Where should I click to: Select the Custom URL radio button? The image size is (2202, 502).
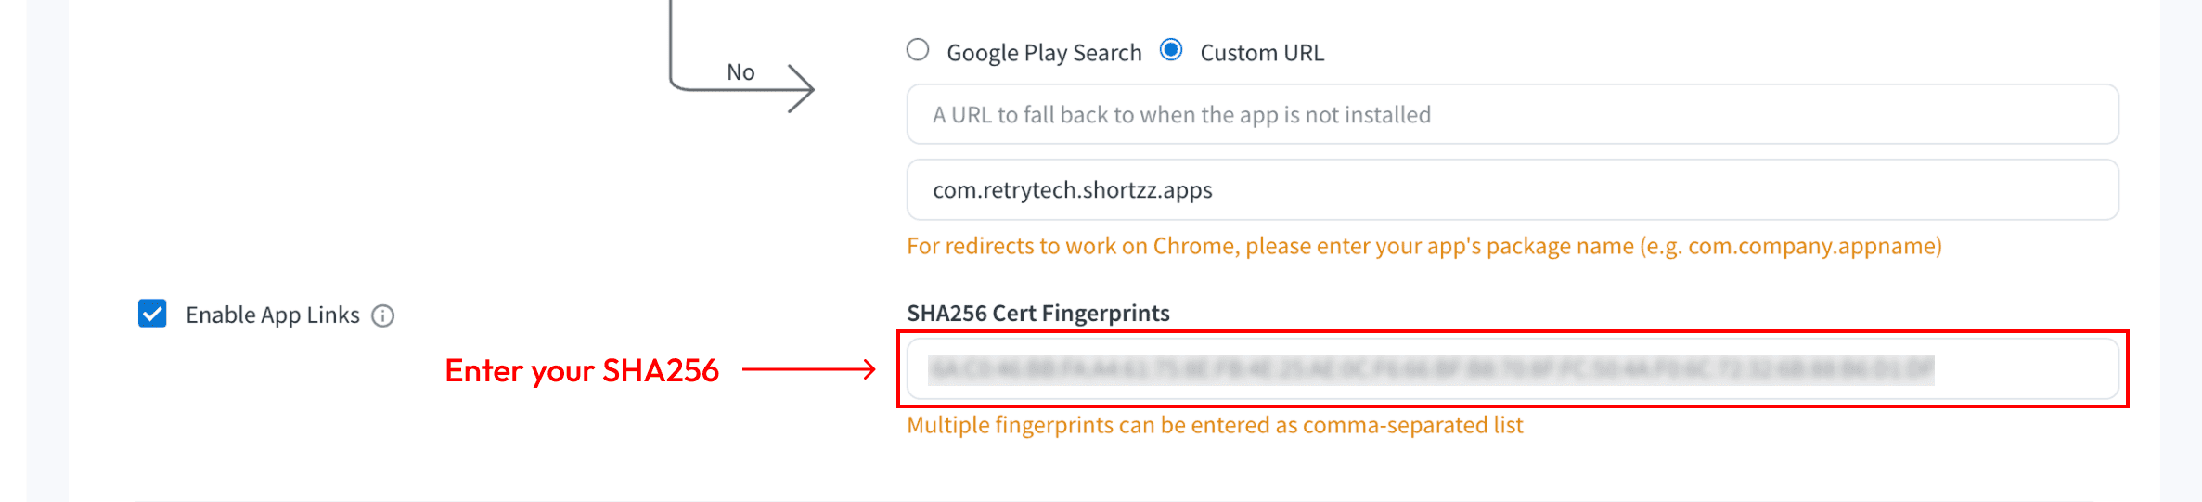[x=1171, y=50]
